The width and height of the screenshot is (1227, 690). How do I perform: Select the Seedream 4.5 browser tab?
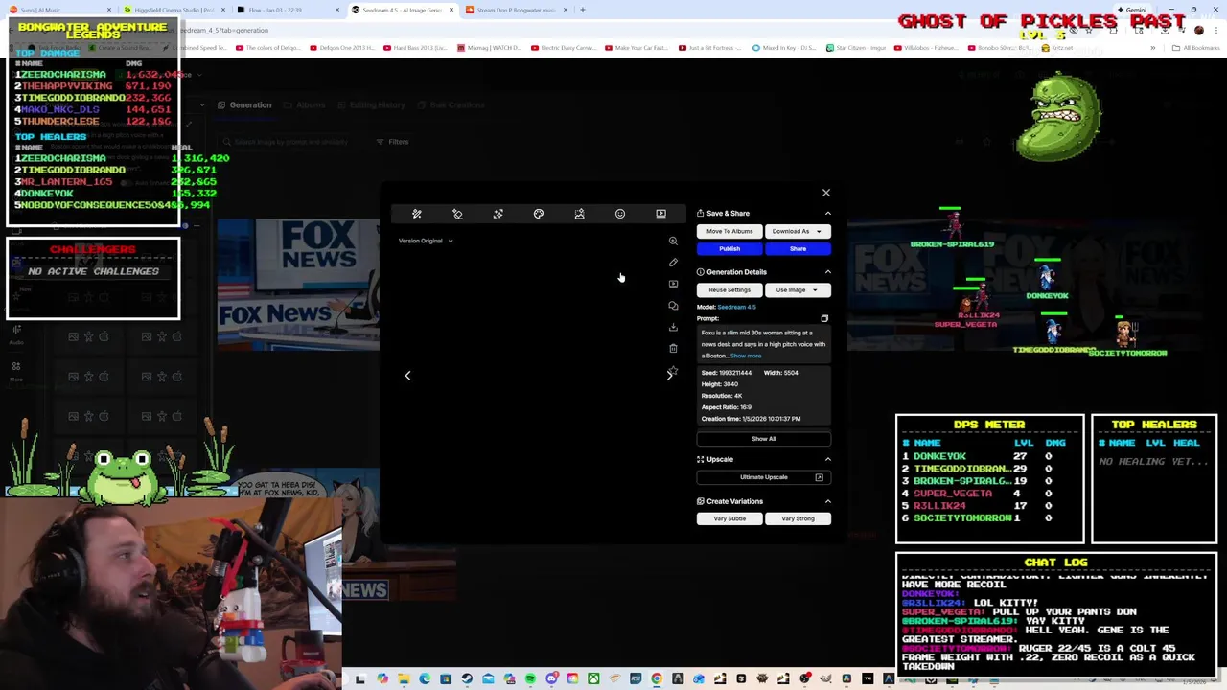pyautogui.click(x=401, y=10)
